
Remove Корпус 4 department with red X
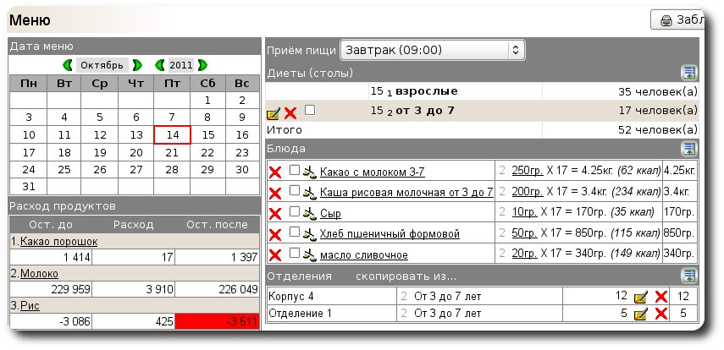(x=661, y=296)
